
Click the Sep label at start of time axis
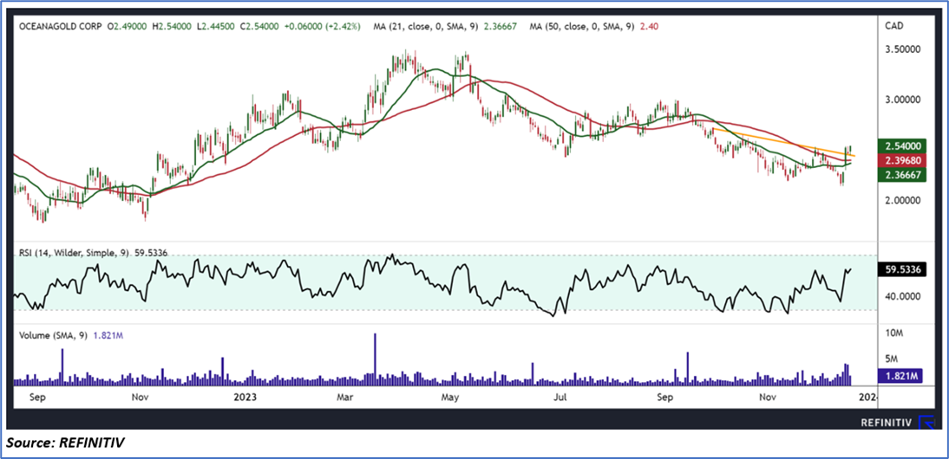(x=37, y=398)
